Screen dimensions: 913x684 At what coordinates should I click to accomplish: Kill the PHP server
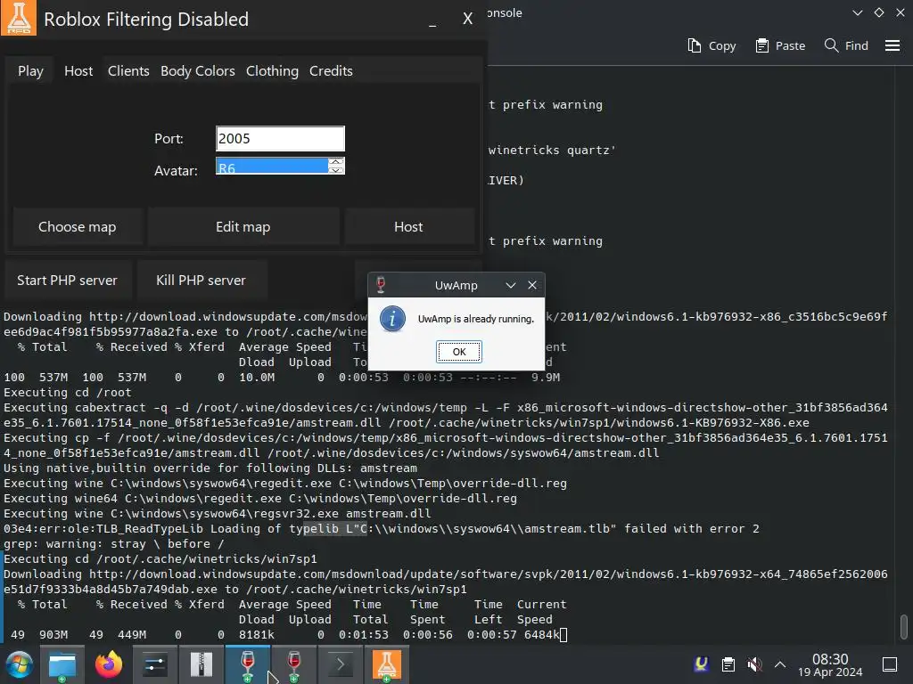(x=202, y=281)
